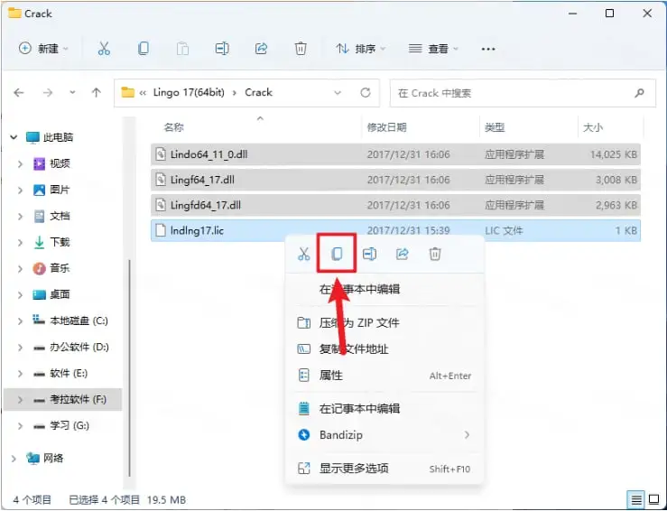Image resolution: width=667 pixels, height=511 pixels.
Task: Click the toolbar Delete trash icon
Action: (x=301, y=49)
